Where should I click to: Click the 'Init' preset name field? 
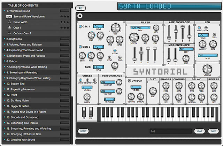click(x=171, y=131)
